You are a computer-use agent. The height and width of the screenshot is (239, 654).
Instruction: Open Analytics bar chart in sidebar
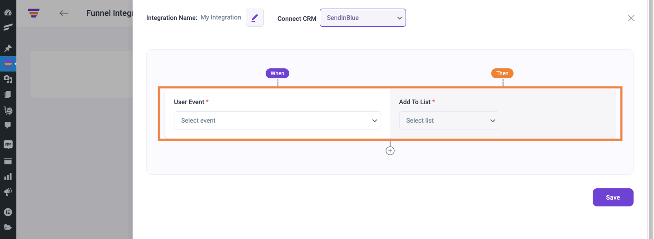point(8,177)
